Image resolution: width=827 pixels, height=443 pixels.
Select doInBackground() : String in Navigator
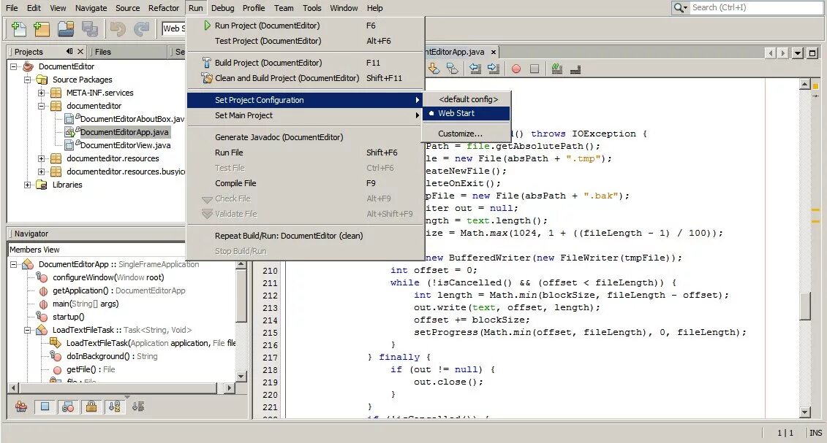tap(112, 356)
